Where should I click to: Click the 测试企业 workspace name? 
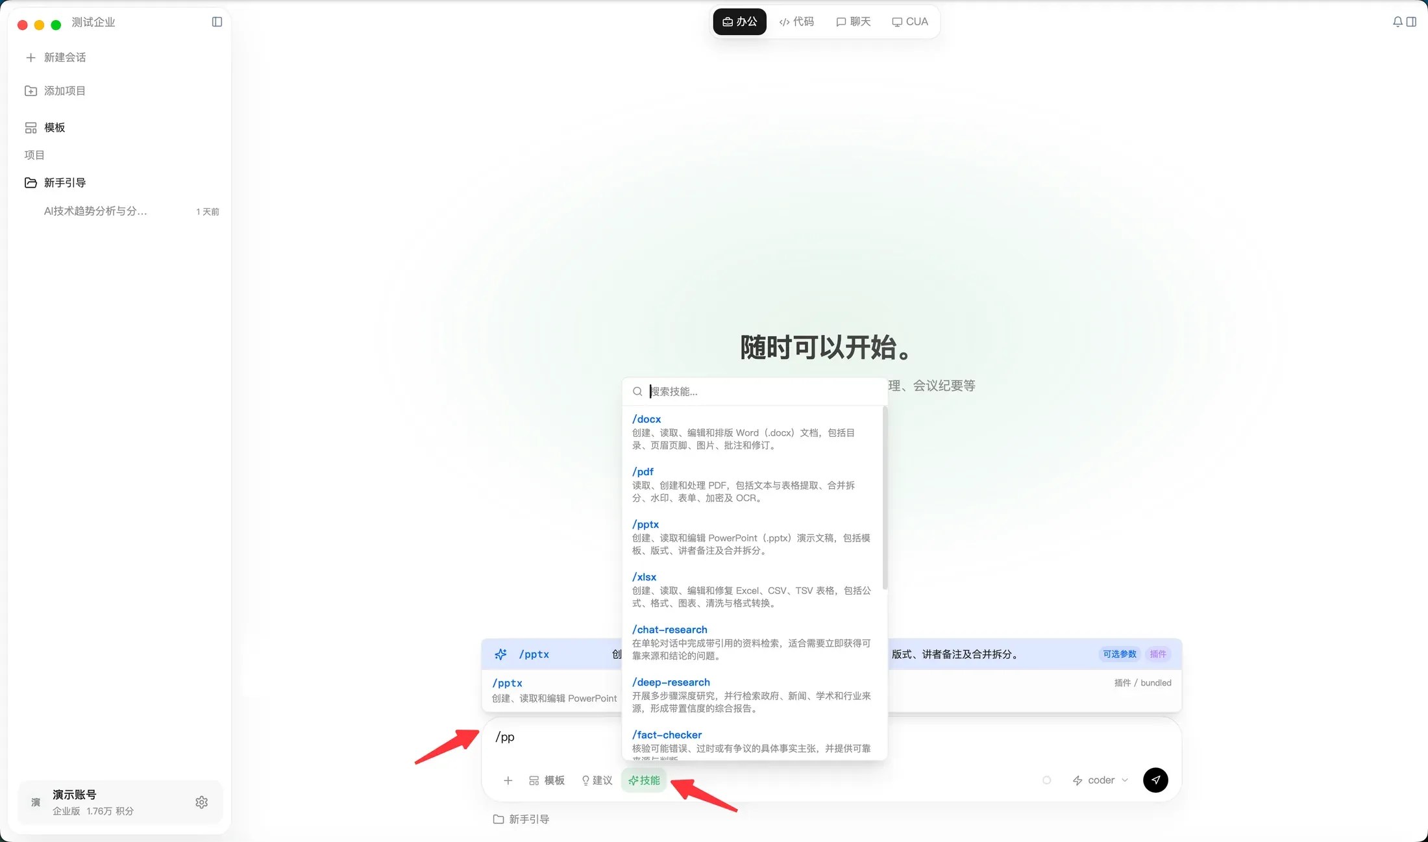[93, 22]
